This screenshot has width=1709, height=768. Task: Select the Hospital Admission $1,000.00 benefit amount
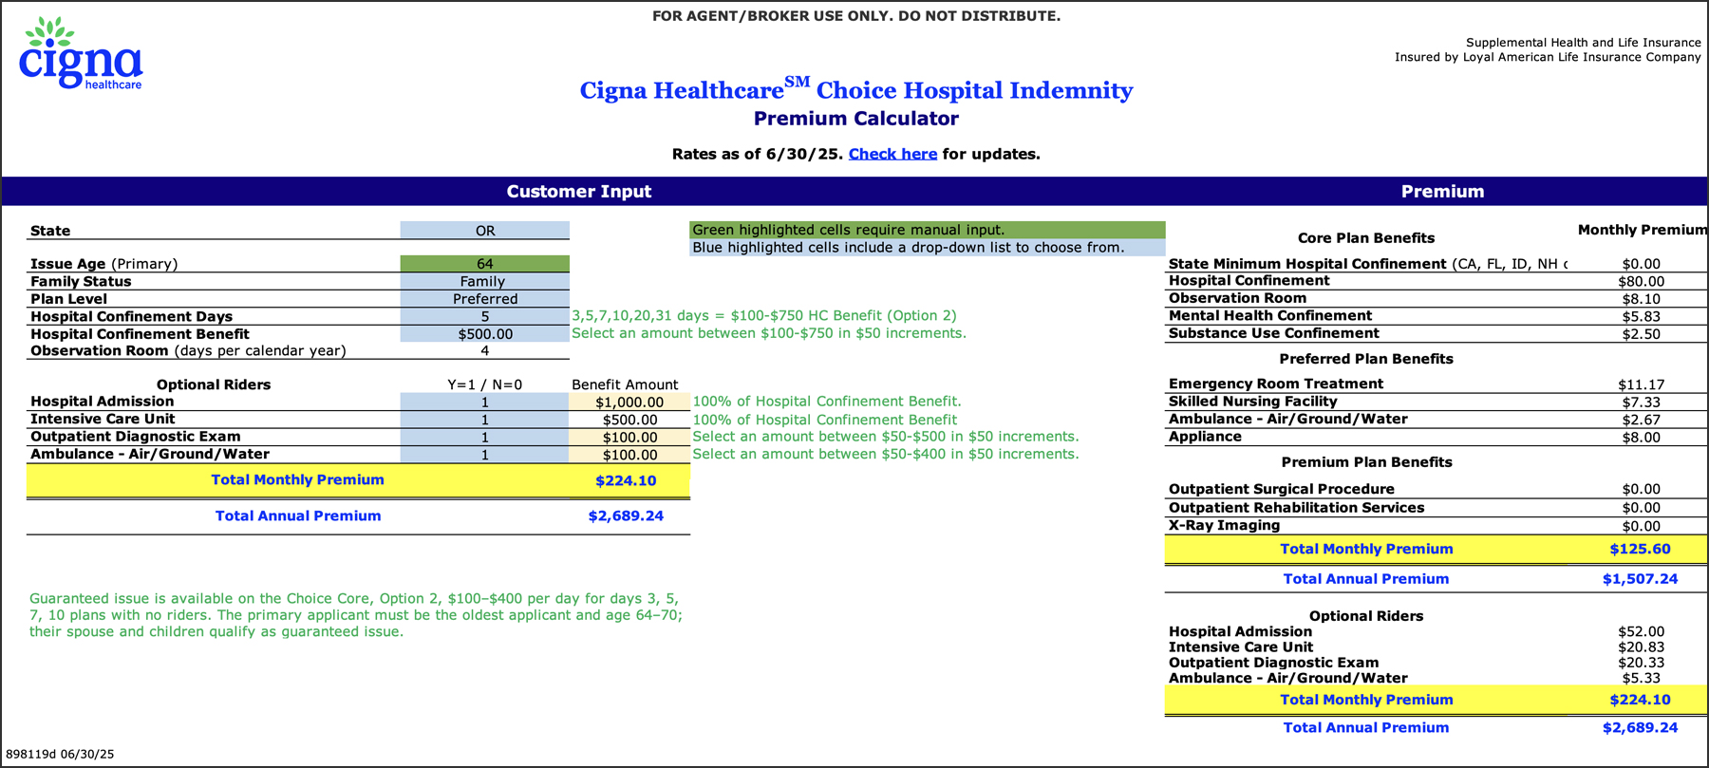pos(629,402)
